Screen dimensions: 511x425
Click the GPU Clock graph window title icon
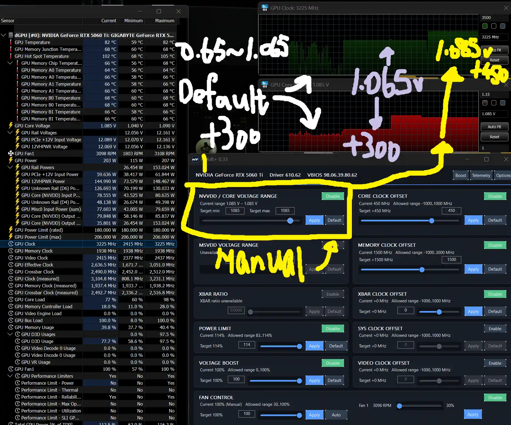tap(265, 8)
